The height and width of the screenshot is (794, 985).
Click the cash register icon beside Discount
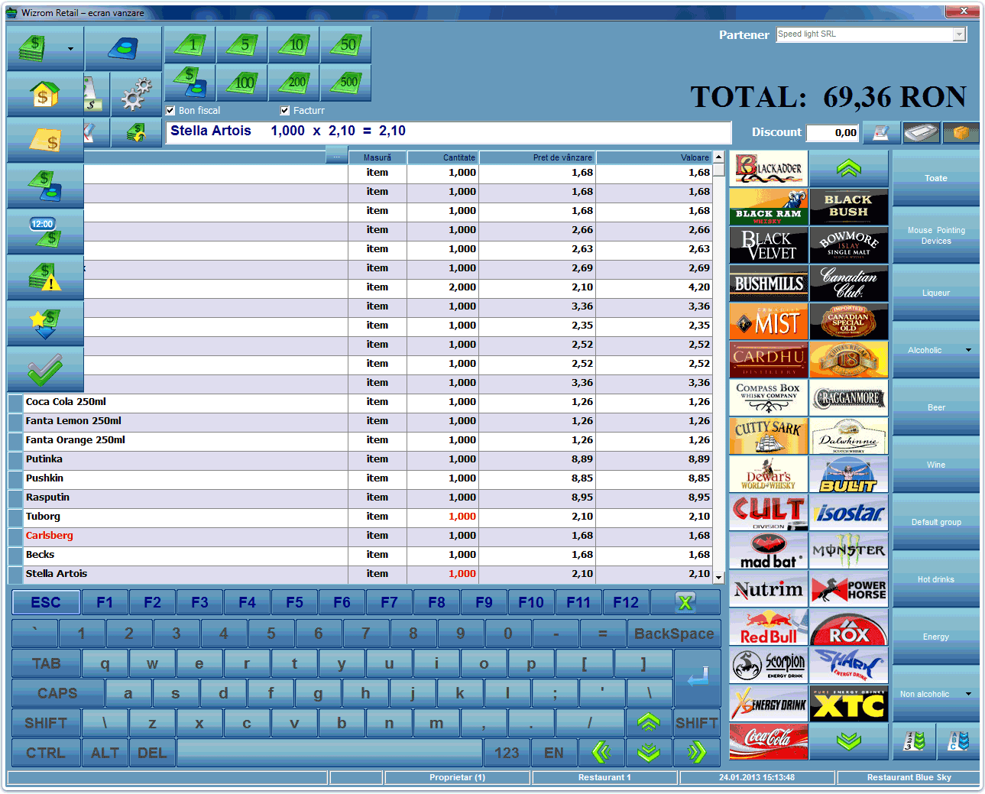click(x=921, y=132)
